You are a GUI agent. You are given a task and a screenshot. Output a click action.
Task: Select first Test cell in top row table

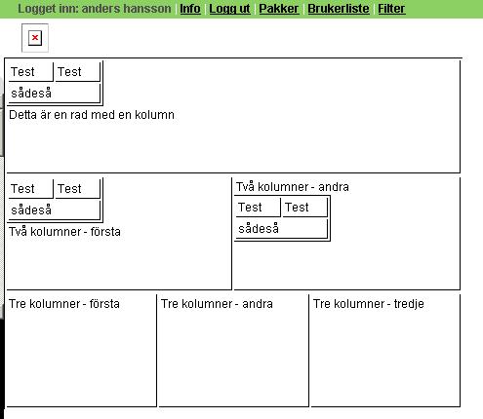(30, 72)
